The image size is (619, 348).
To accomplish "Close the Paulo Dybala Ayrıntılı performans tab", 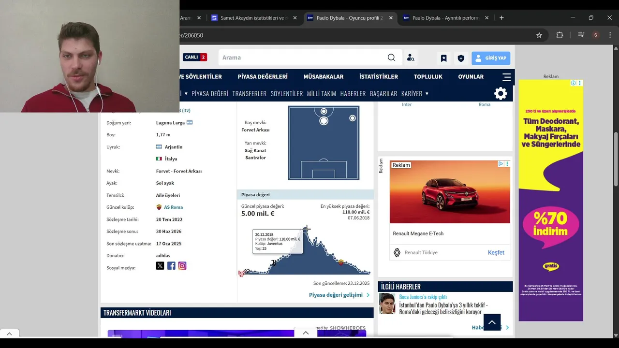I will coord(486,18).
